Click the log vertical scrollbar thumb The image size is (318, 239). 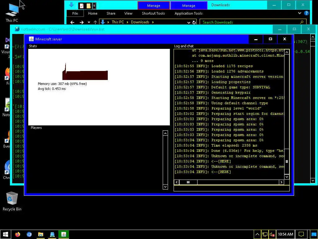[x=287, y=162]
